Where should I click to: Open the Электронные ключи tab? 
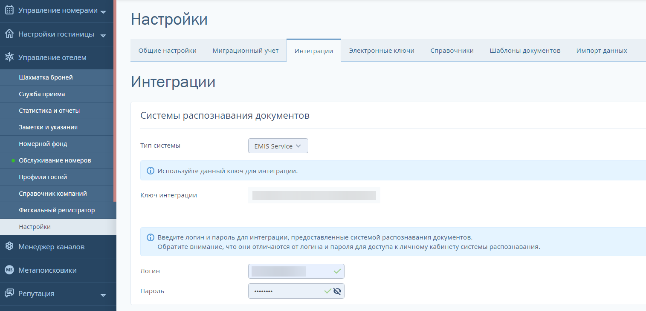pyautogui.click(x=382, y=51)
